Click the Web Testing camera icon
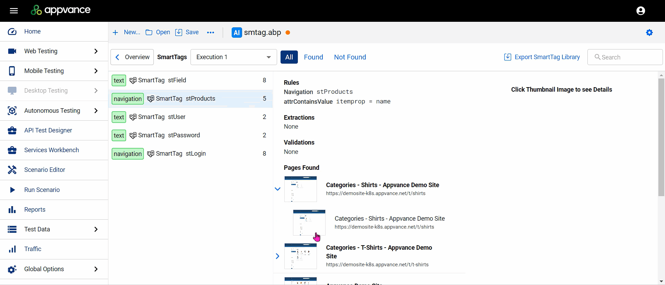 pos(12,51)
